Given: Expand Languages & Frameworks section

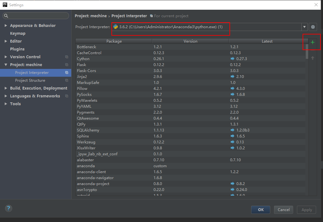Looking at the screenshot, I should pyautogui.click(x=6, y=96).
